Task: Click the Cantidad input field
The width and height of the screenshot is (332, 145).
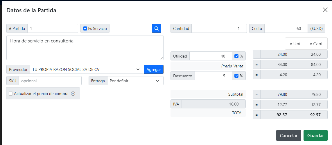Action: pos(219,28)
